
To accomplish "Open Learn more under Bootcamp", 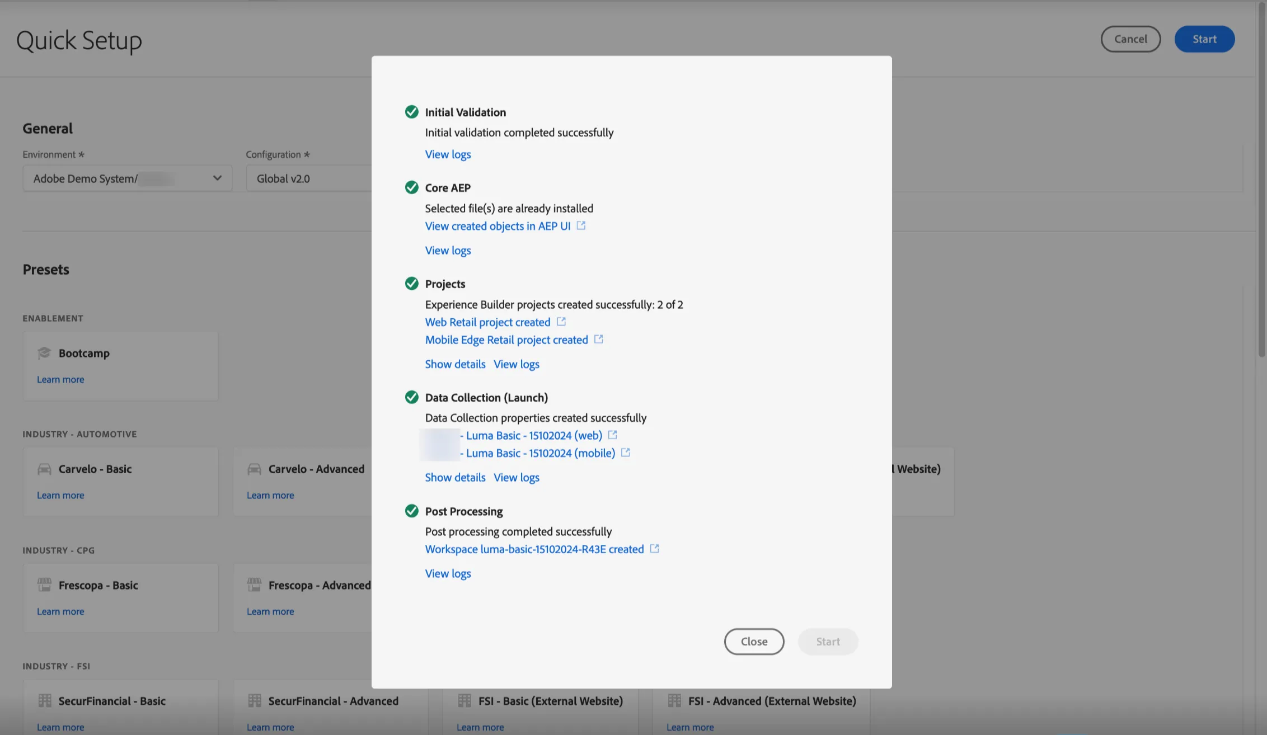I will (60, 379).
